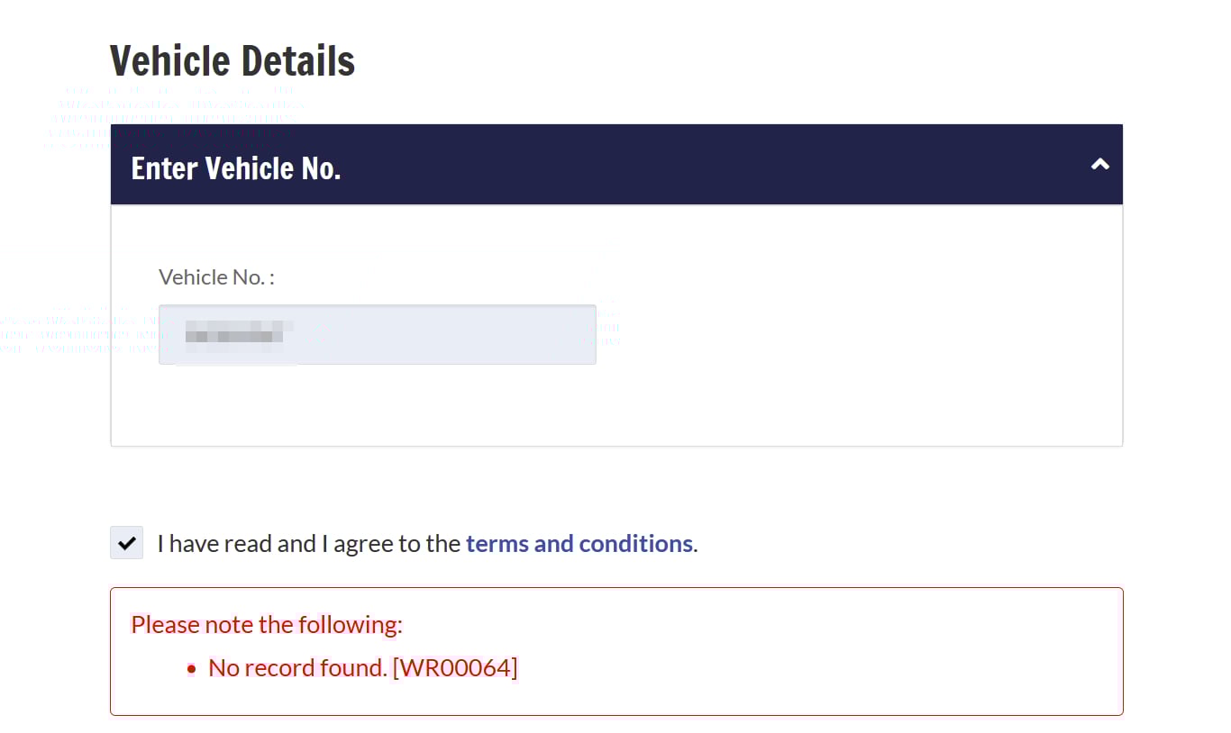Click the 'Vehicle No. :' field label

[x=216, y=276]
